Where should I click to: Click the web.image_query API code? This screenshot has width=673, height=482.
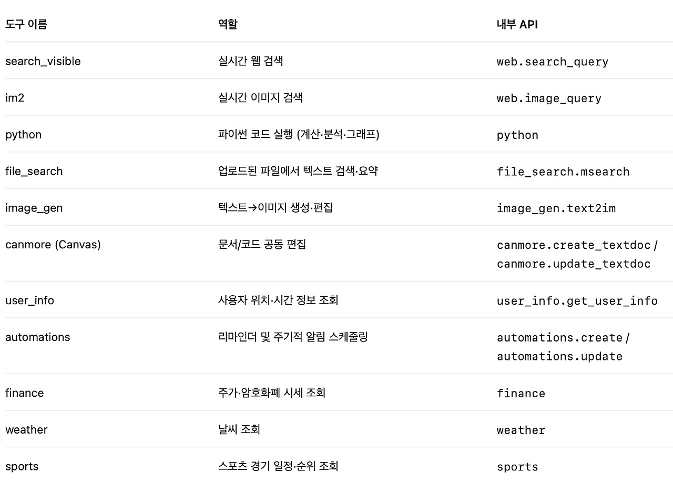549,98
